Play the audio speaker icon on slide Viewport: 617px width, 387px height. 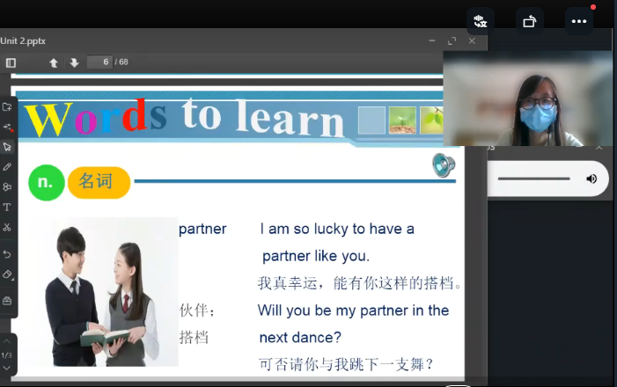443,164
